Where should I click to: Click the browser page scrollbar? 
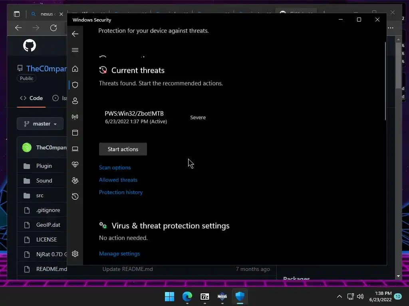398,66
